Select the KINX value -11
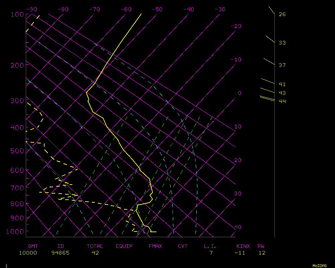 point(240,253)
